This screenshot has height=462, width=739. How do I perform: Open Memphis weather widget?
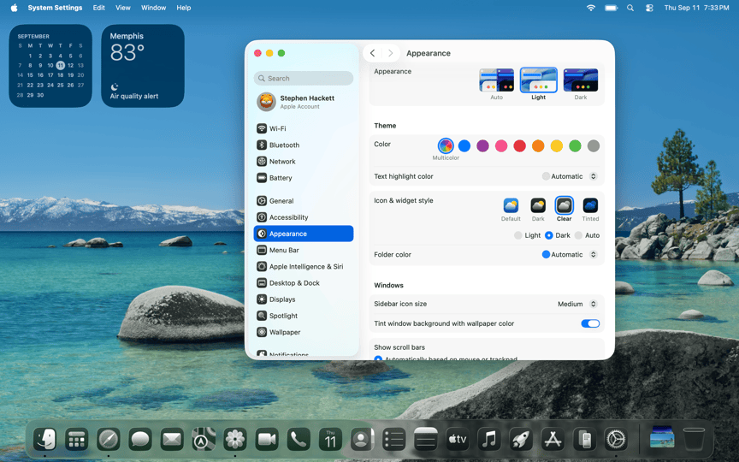point(143,66)
